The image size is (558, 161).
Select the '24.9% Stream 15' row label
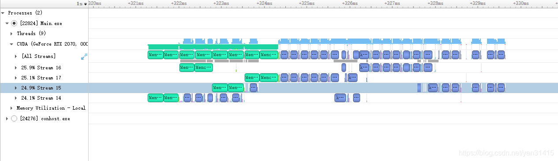click(41, 88)
